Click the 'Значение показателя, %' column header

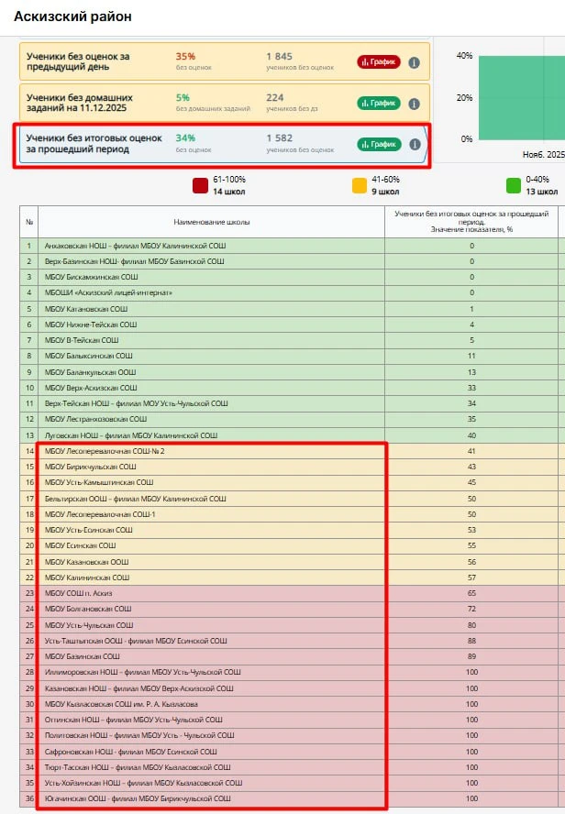click(x=471, y=222)
